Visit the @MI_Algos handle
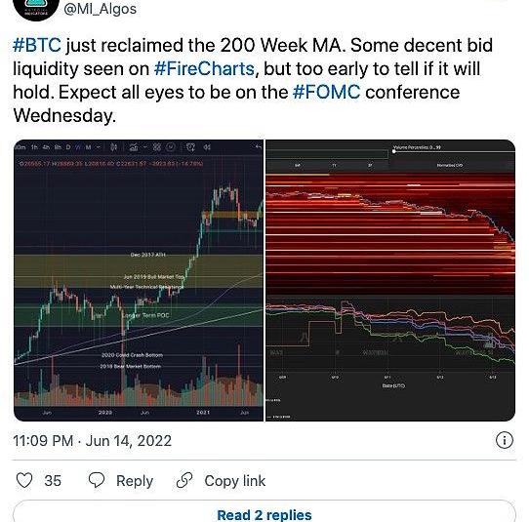This screenshot has height=522, width=529. pos(101,9)
